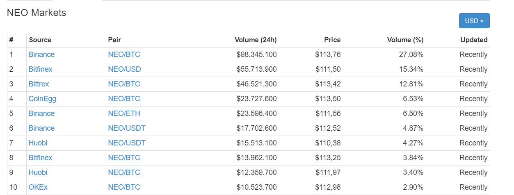Click the Source column header
514x195 pixels.
tap(40, 40)
